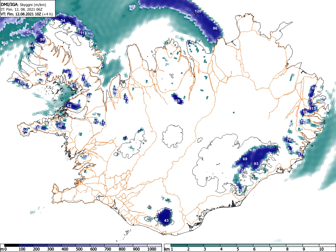This screenshot has height=252, width=336.
Task: Click the 5–6 km teal legend swatch
Action: pyautogui.click(x=245, y=245)
